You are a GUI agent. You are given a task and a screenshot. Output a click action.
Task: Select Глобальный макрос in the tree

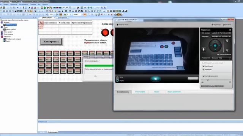coord(14,39)
